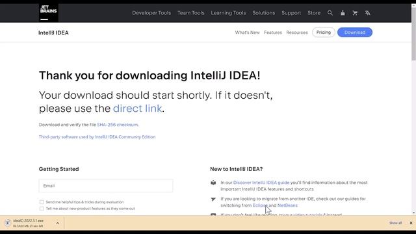Open the Support menu
Image resolution: width=416 pixels, height=234 pixels.
291,13
